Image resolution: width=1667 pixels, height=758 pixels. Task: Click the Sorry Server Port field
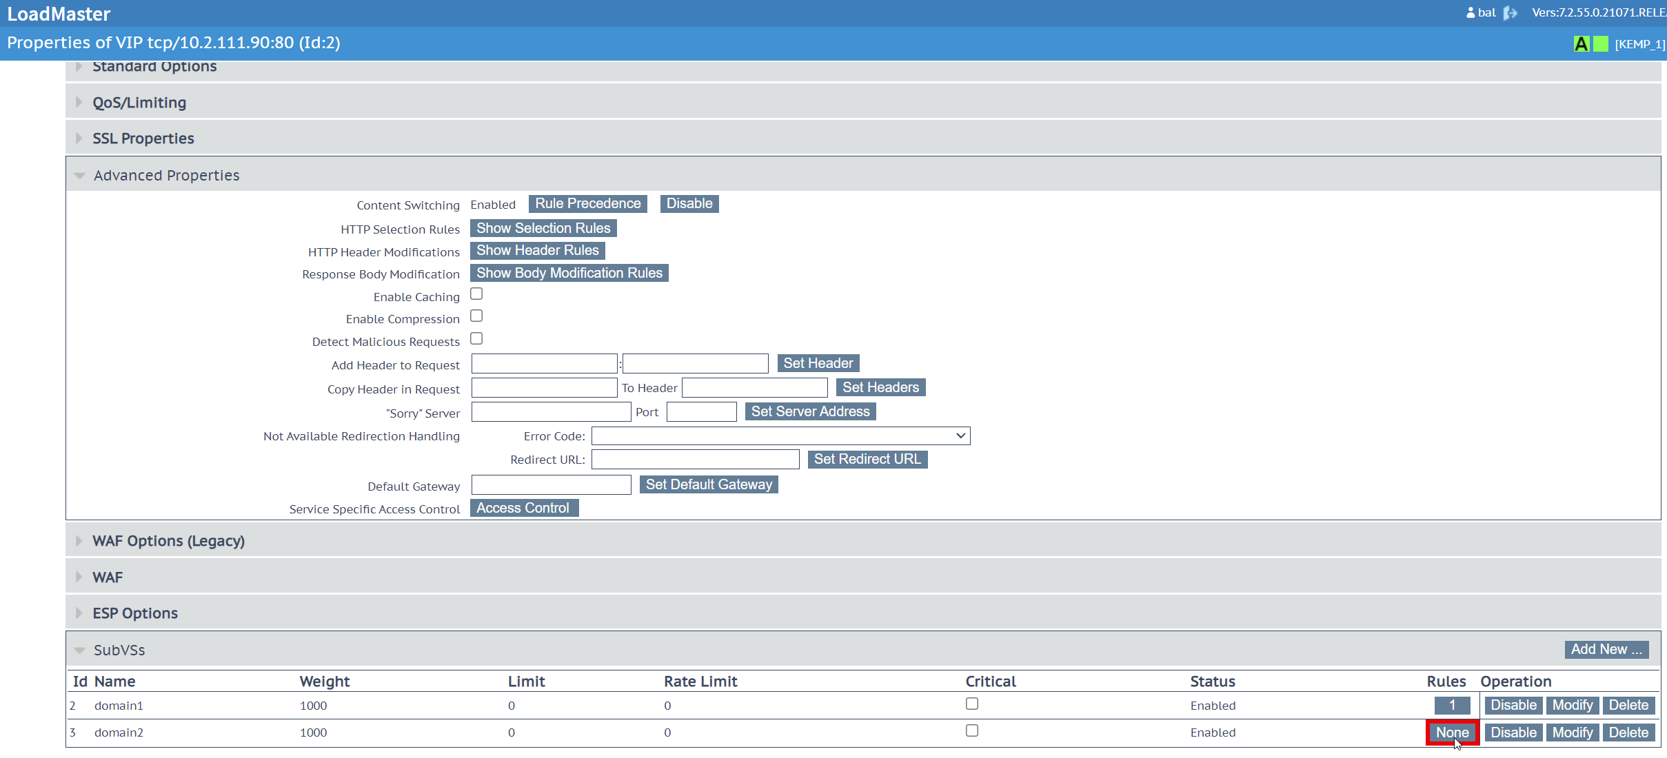pyautogui.click(x=701, y=412)
